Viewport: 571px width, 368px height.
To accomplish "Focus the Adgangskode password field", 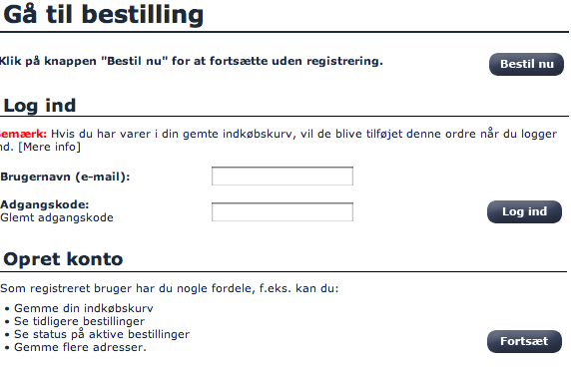I will [x=283, y=211].
